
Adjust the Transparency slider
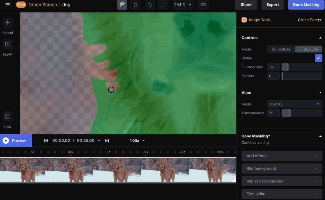pyautogui.click(x=302, y=113)
